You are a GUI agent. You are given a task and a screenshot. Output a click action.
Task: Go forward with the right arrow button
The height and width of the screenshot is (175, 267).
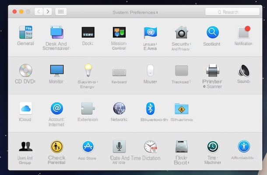click(x=48, y=11)
